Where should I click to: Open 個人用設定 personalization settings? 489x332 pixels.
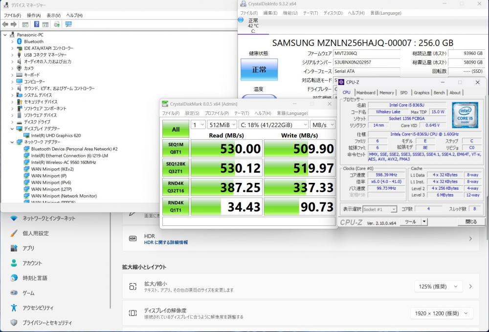click(36, 233)
